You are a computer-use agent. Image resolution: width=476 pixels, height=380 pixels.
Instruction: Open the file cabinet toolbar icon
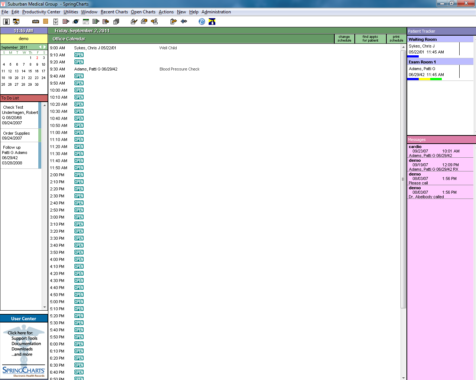coord(56,22)
